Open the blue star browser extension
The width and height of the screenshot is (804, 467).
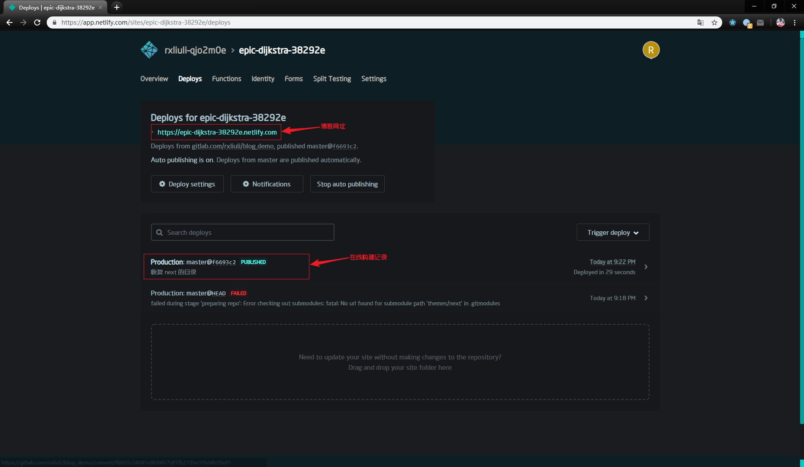tap(733, 22)
